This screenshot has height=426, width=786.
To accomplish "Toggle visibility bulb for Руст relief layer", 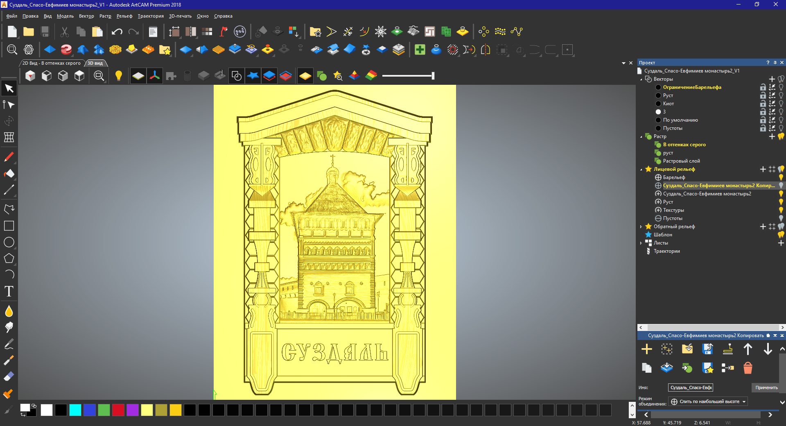I will tap(781, 202).
